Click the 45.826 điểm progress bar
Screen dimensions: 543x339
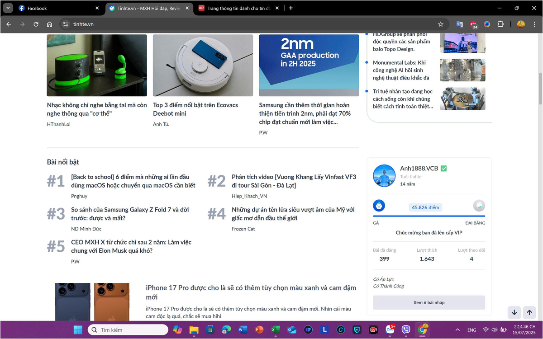(429, 216)
